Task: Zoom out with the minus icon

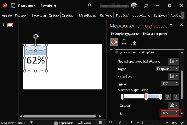Action: [x=138, y=123]
